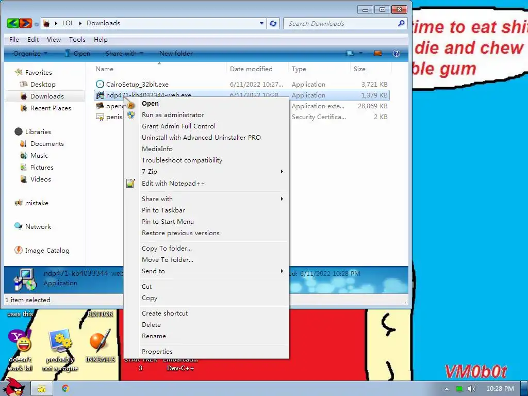Click the Open toolbar button
The width and height of the screenshot is (528, 396).
(x=77, y=53)
